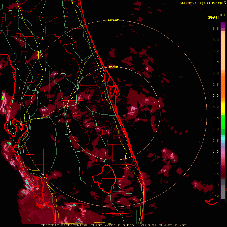Click the 1.8 value on the color scale
The image size is (227, 227).
[x=216, y=140]
